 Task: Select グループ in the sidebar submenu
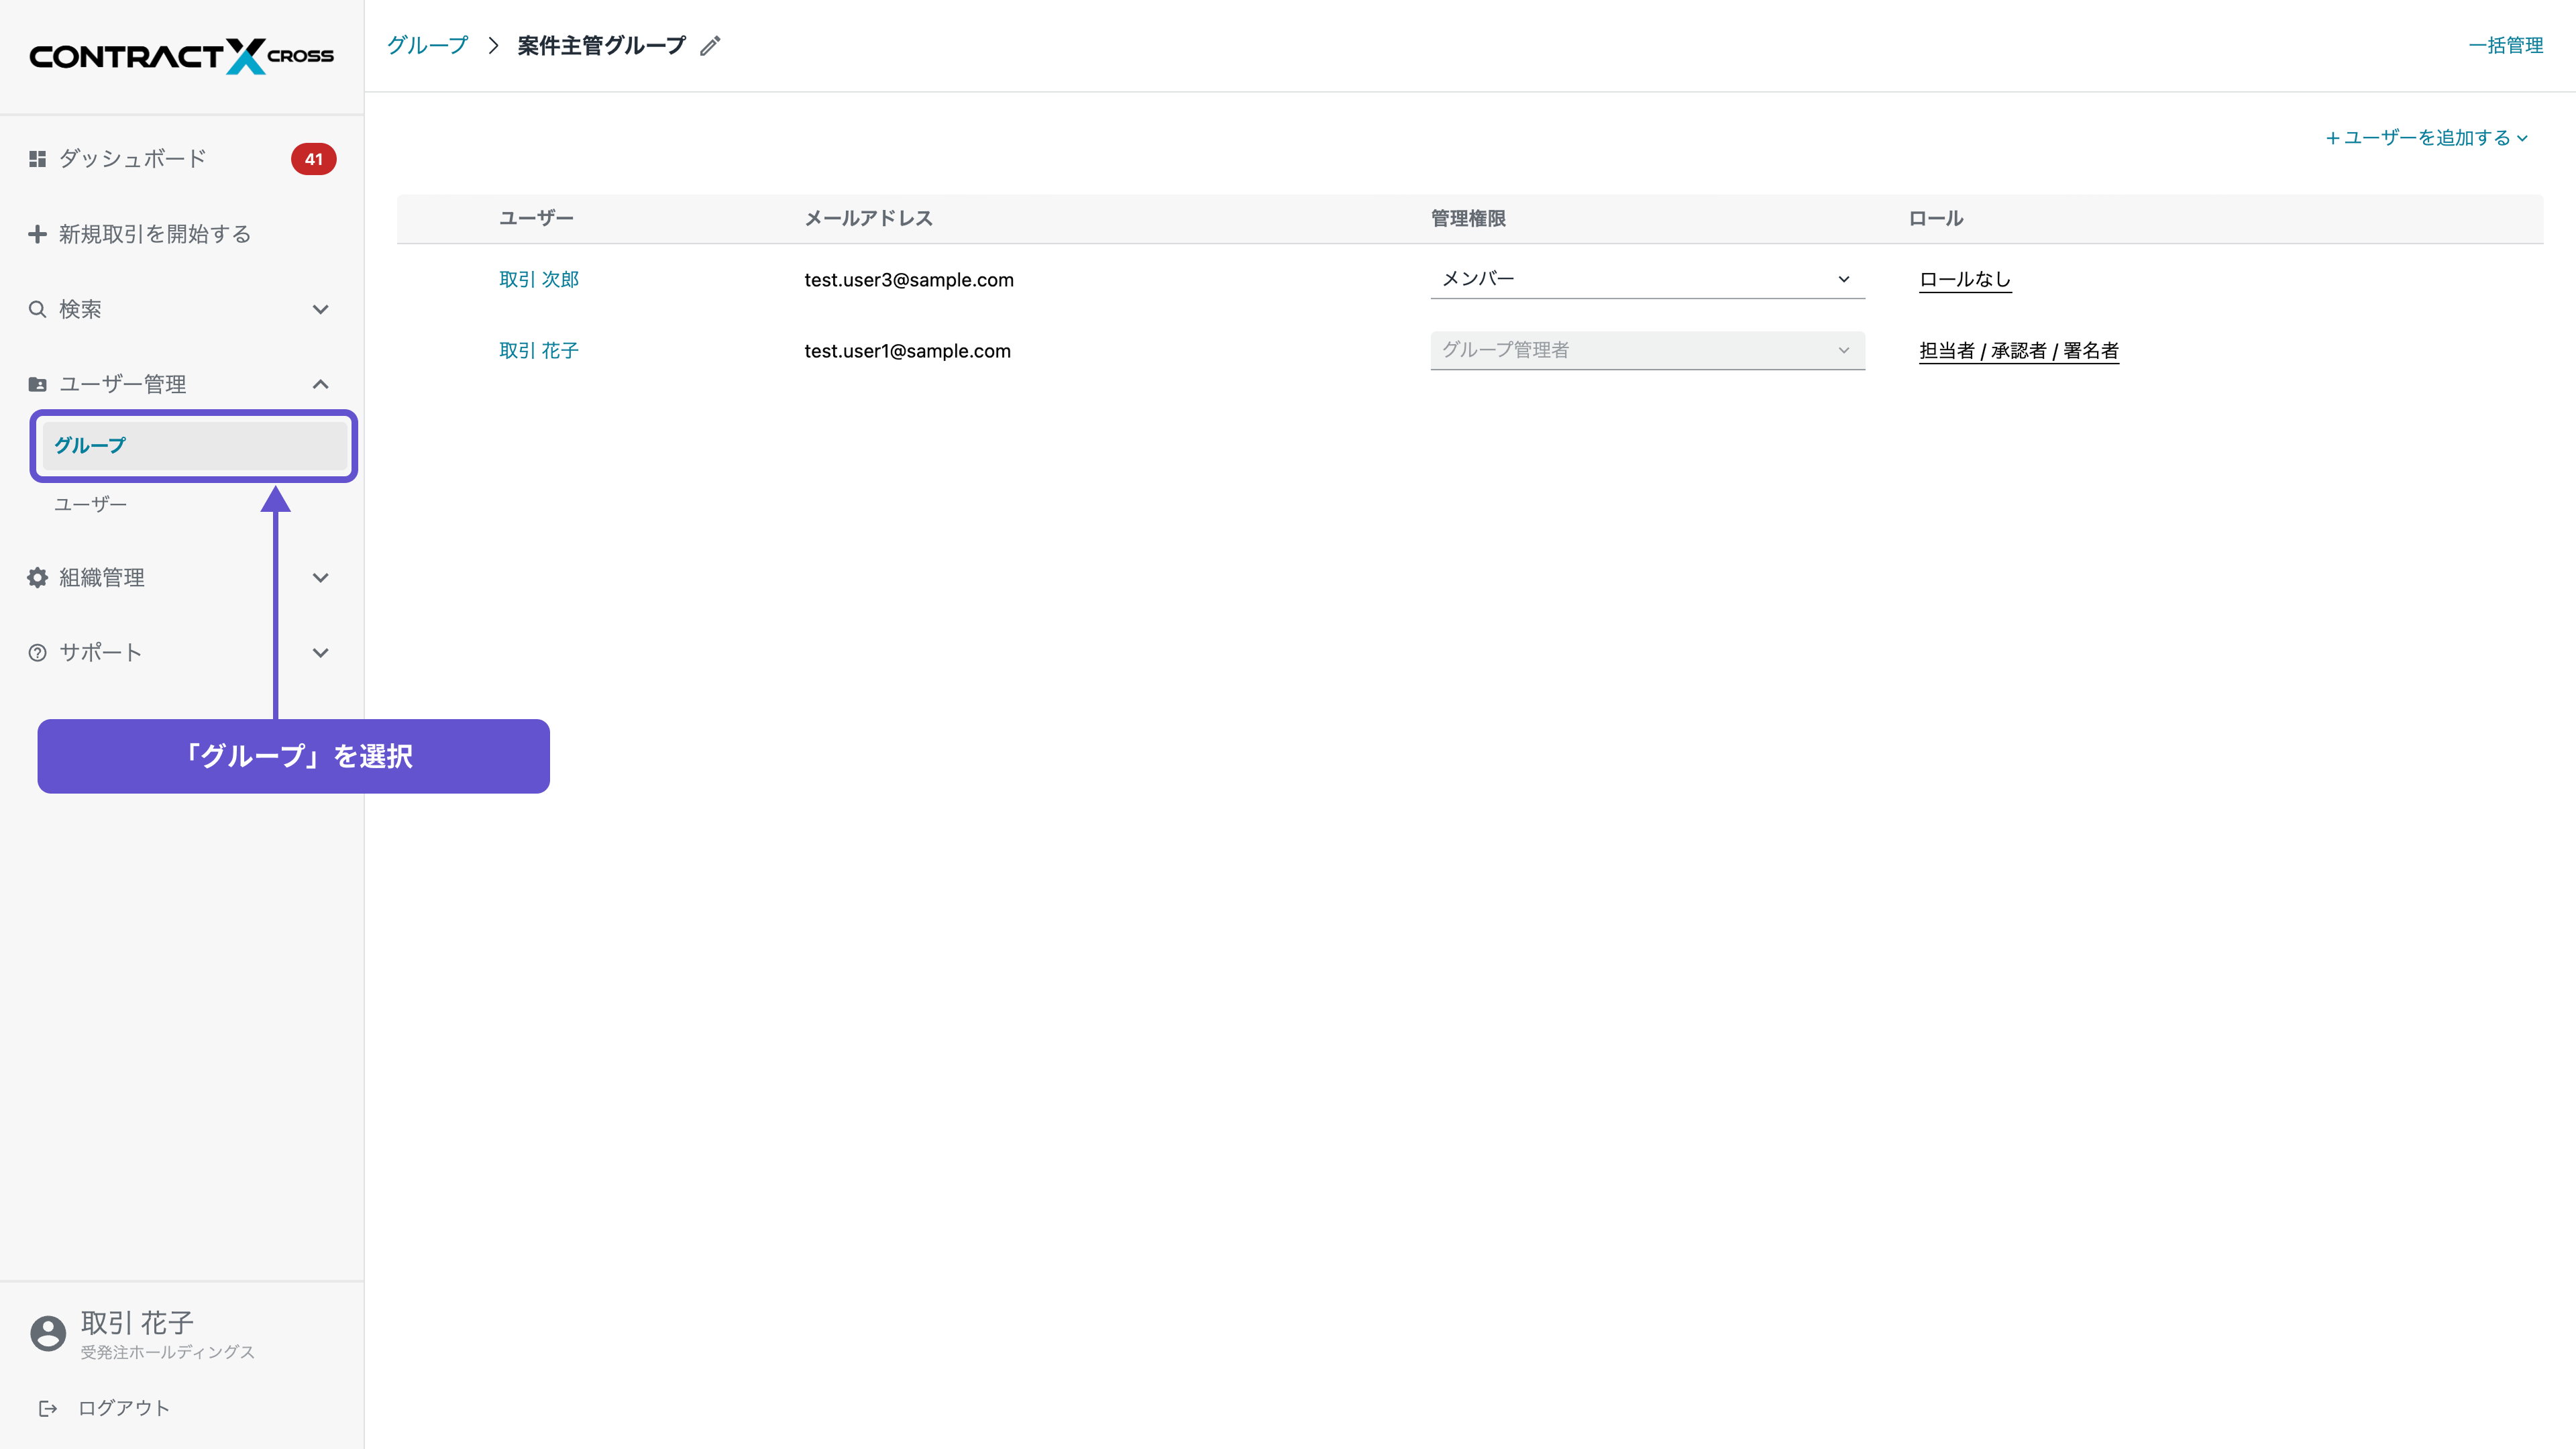coord(90,445)
